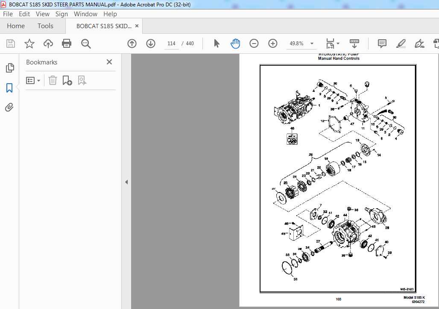Close the Bookmarks panel
This screenshot has height=309, width=439.
109,62
